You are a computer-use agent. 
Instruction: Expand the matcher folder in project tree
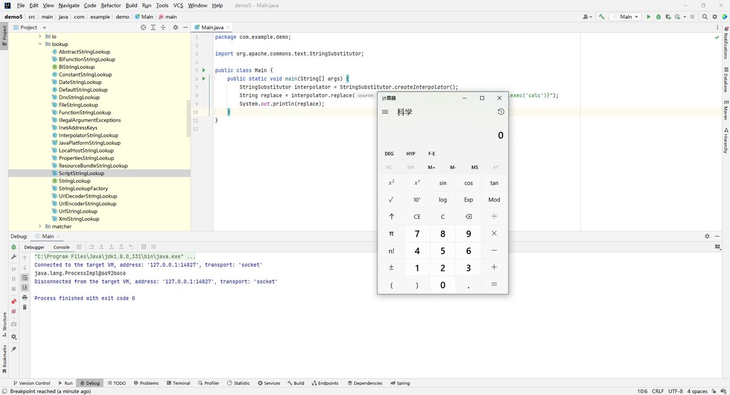[x=40, y=226]
